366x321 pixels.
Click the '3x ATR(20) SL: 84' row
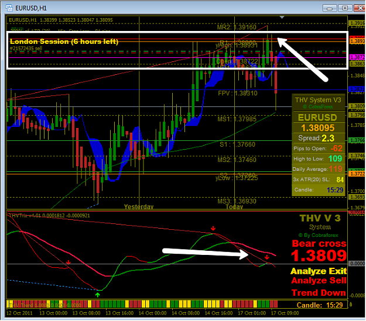[x=318, y=180]
